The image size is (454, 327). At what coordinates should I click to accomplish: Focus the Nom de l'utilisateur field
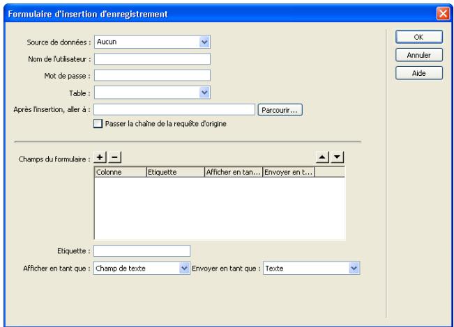[152, 59]
